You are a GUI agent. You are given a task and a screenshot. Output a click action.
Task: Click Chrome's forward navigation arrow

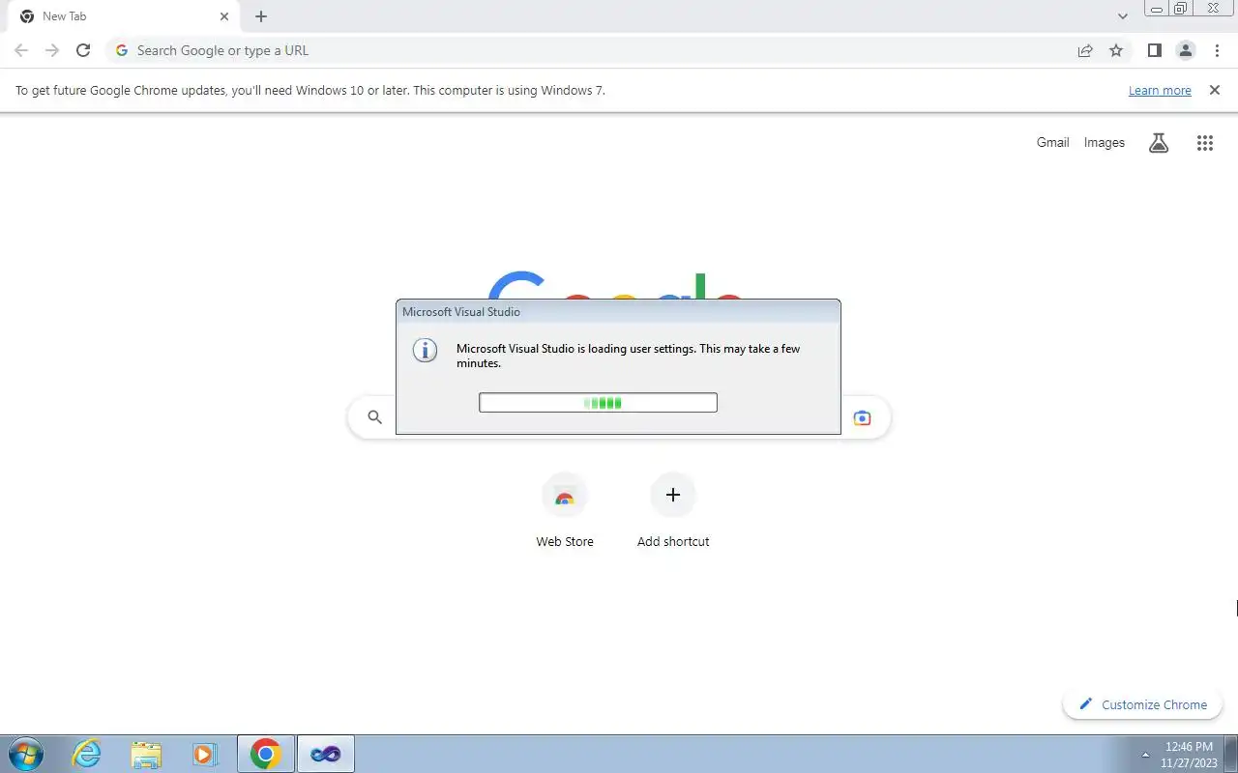(x=52, y=50)
